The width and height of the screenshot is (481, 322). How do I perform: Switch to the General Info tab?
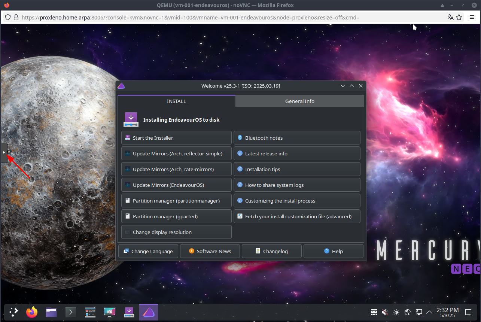(x=299, y=101)
